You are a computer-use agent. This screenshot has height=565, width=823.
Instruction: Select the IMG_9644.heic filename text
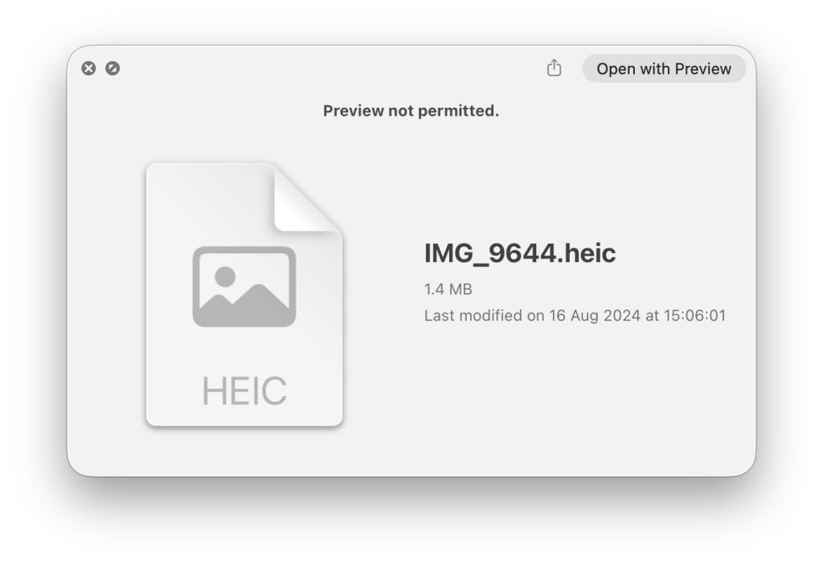[520, 253]
